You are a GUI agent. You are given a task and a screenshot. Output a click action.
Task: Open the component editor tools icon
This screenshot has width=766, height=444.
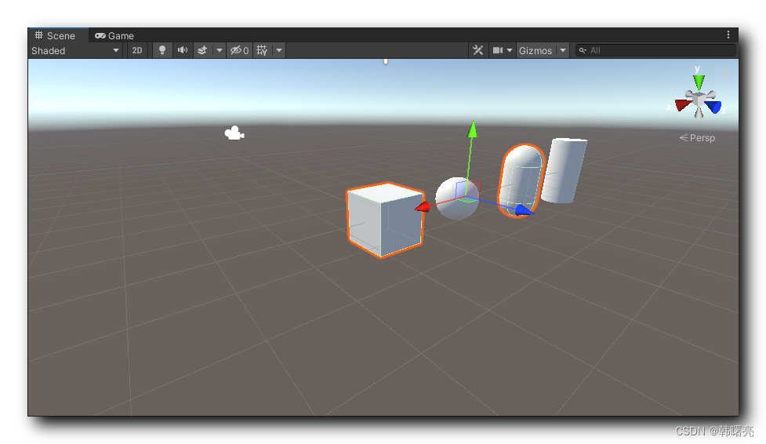[x=477, y=50]
